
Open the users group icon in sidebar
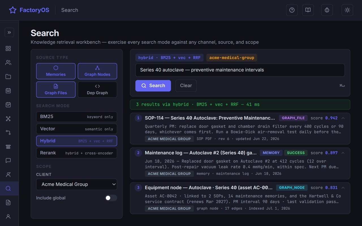8,63
